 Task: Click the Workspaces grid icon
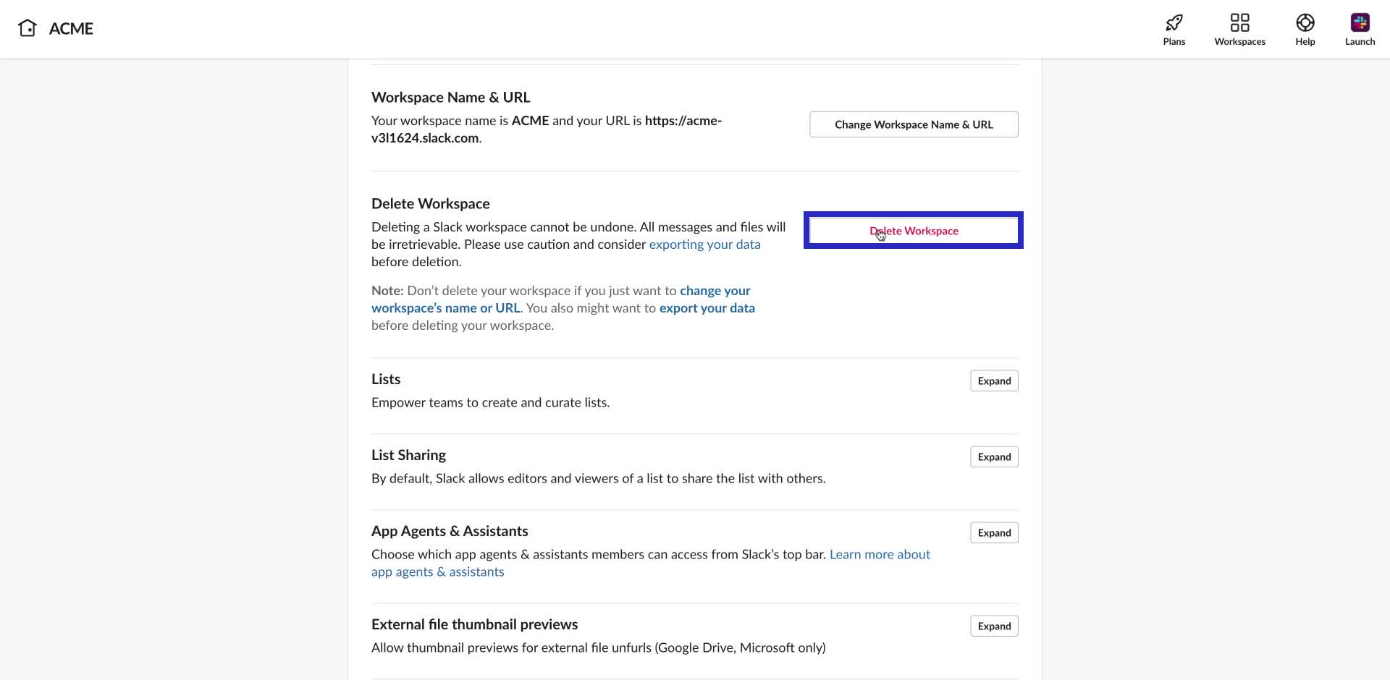1239,22
